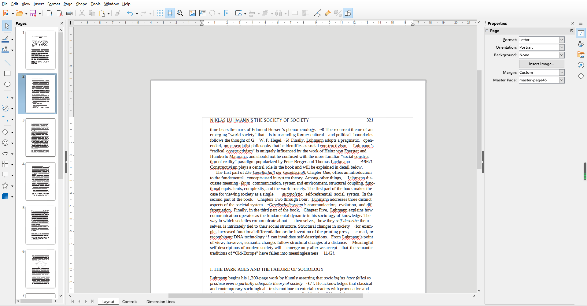
Task: Click Zoom & Pan magnifier icon
Action: tap(180, 13)
